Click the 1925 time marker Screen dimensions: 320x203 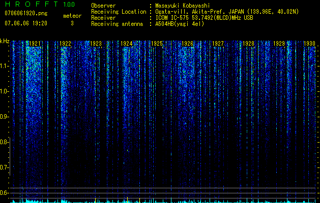click(157, 44)
